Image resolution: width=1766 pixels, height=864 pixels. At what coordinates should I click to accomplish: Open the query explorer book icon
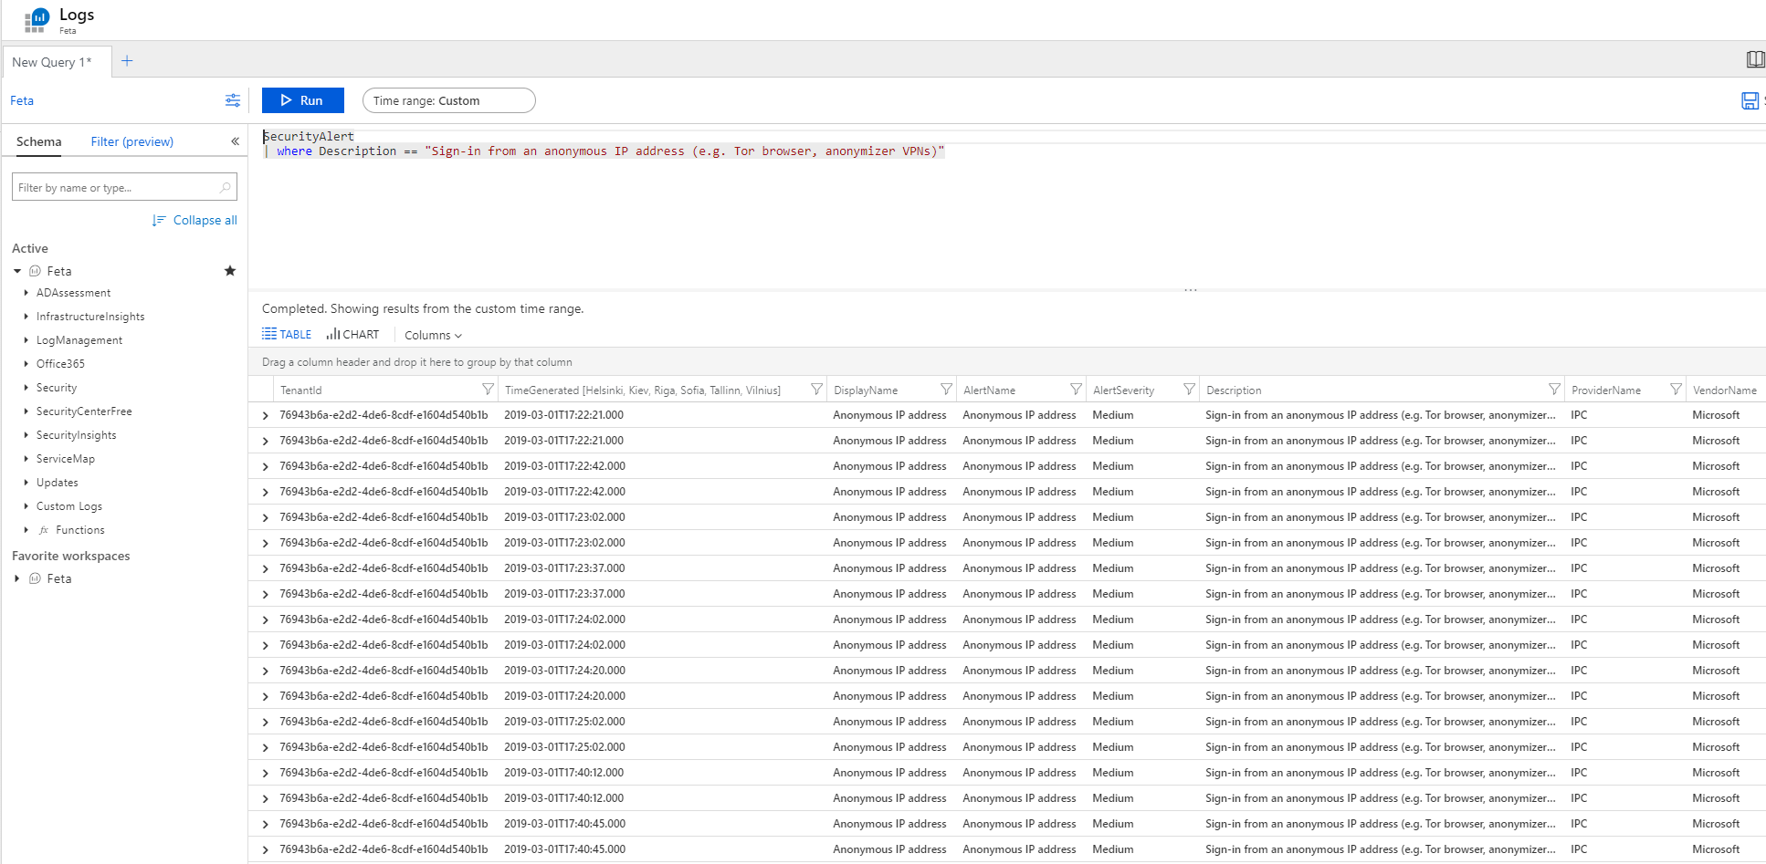(1755, 59)
